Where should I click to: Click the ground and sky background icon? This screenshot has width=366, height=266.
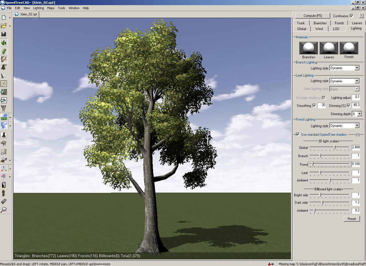tap(4, 117)
